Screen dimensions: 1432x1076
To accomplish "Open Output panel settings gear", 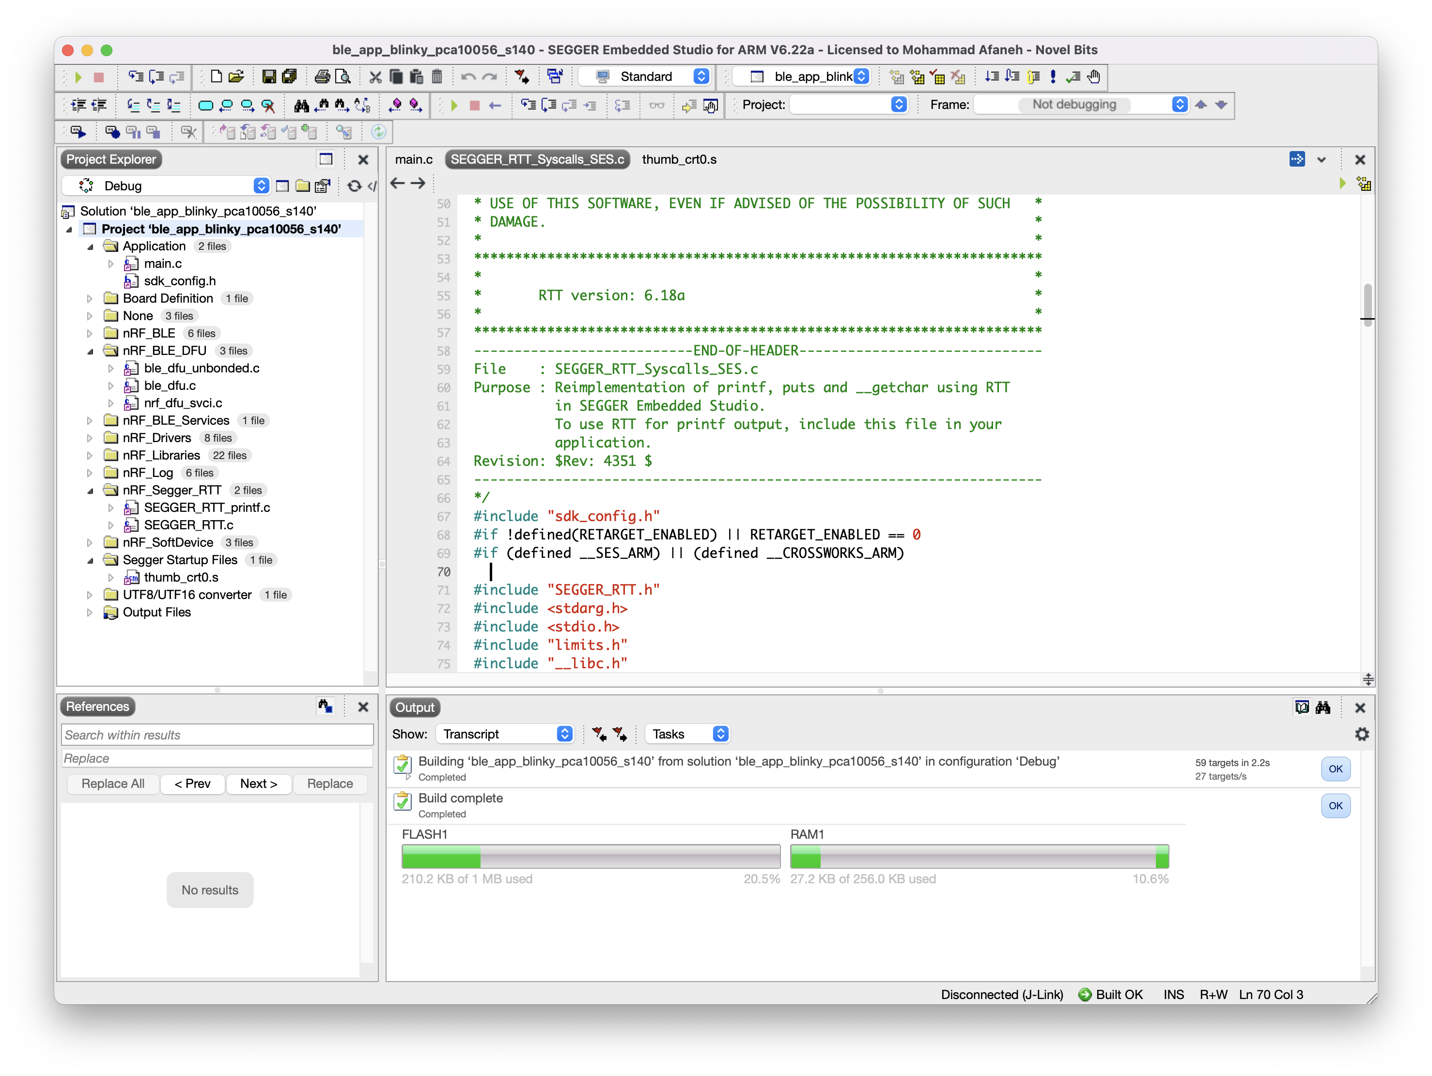I will click(1362, 734).
